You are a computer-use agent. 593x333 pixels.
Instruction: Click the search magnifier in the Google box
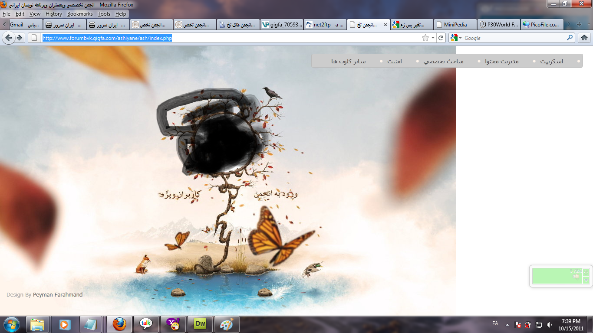(x=570, y=38)
